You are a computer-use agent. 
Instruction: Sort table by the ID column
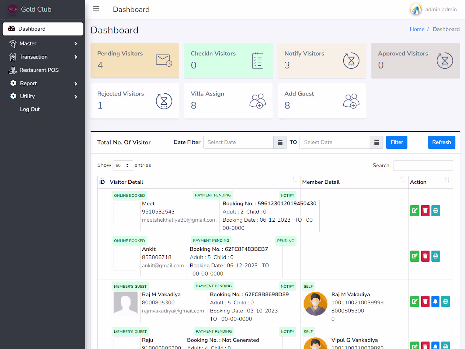click(x=102, y=182)
